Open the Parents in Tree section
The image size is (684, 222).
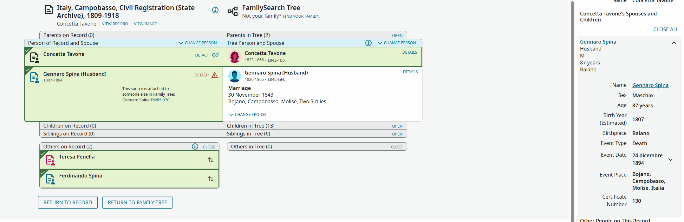pos(397,35)
